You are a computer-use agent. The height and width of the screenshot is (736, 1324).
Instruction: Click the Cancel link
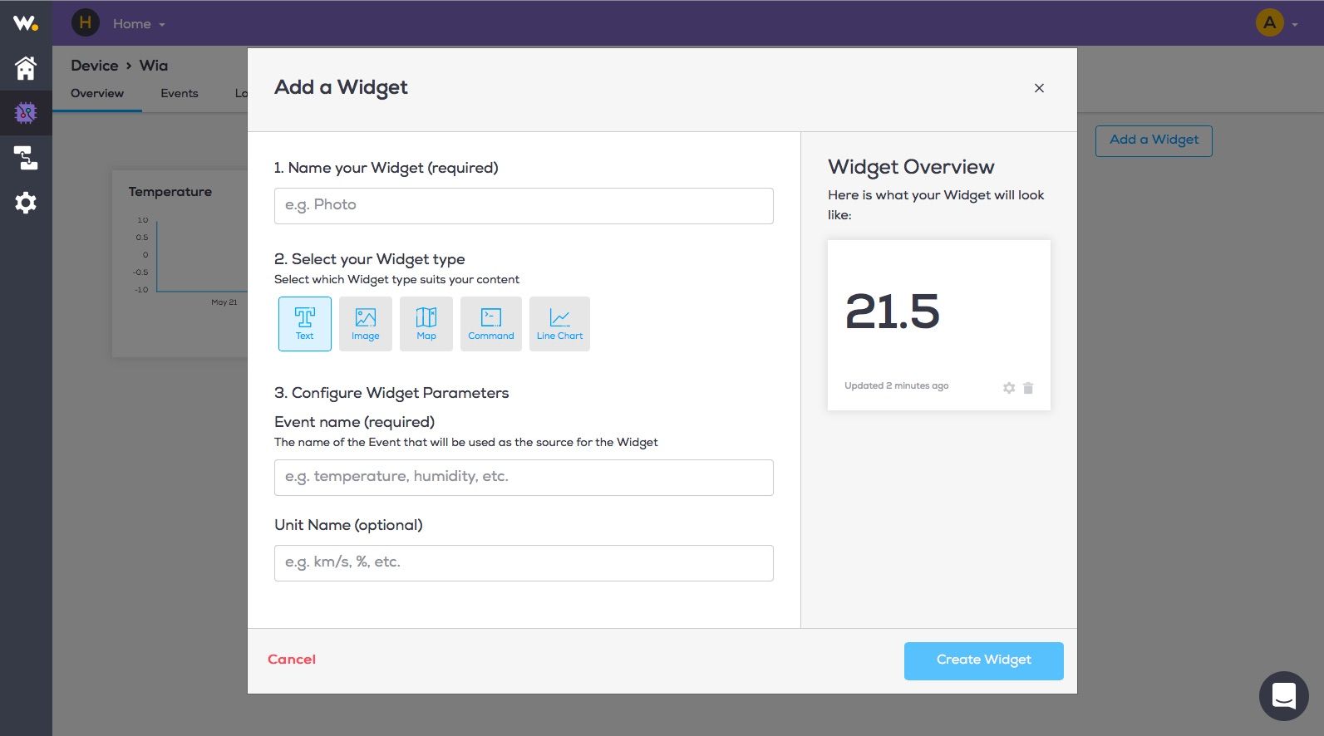tap(292, 660)
